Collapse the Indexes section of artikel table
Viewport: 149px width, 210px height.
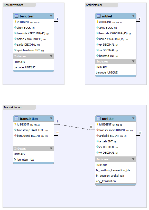coord(133,61)
